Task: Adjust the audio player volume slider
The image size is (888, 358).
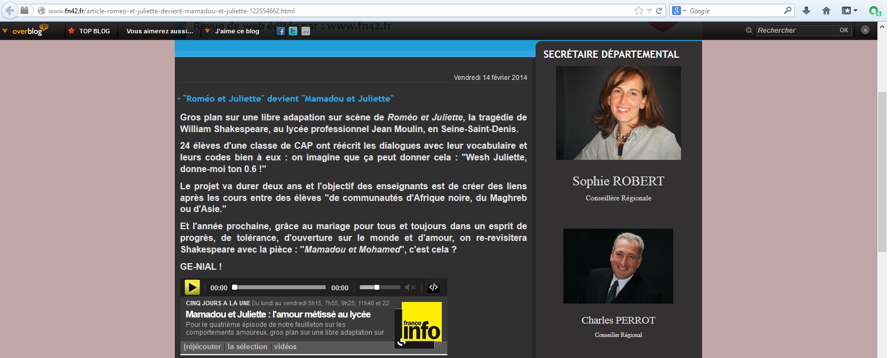Action: tap(377, 288)
